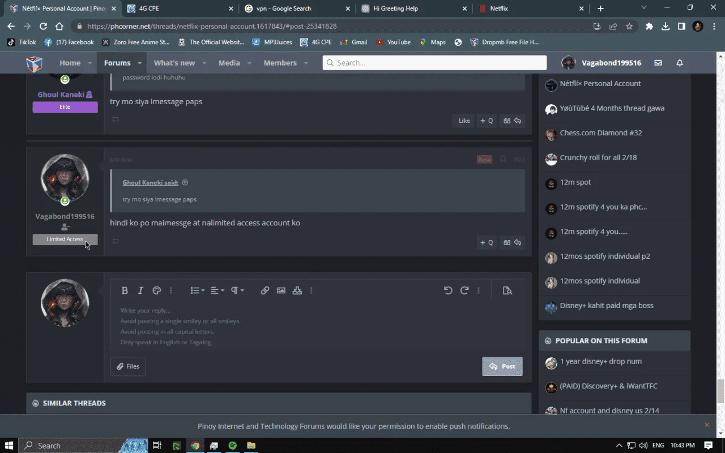Dismiss the push notification permission banner
The height and width of the screenshot is (453, 725).
[x=707, y=425]
